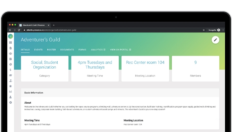Screen dimensions: 232x132
Task: Open the graduation cap icon in sidebar
Action: click(x=11, y=75)
